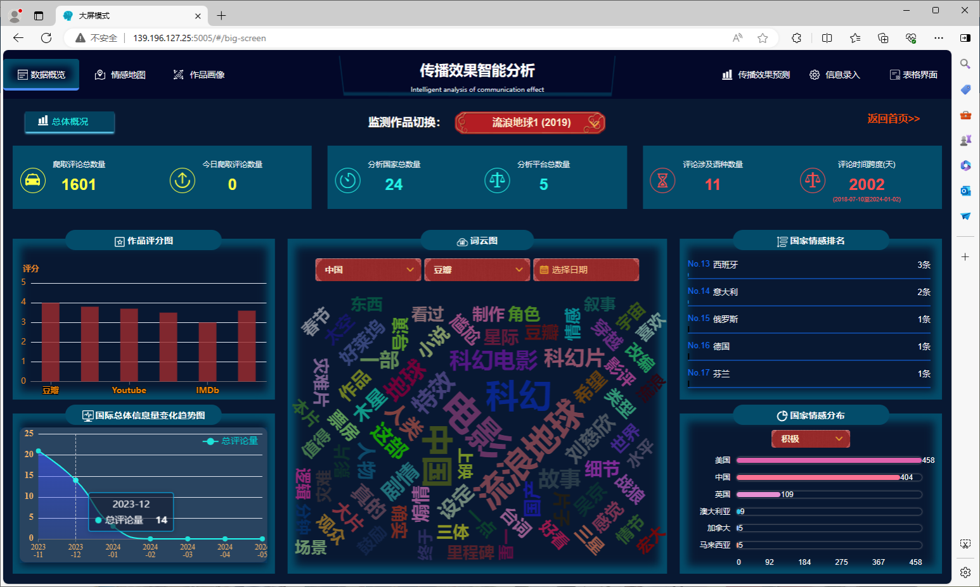Switch monitored work 流浪地球1 (2019) selector
Viewport: 980px width, 587px height.
click(x=531, y=122)
